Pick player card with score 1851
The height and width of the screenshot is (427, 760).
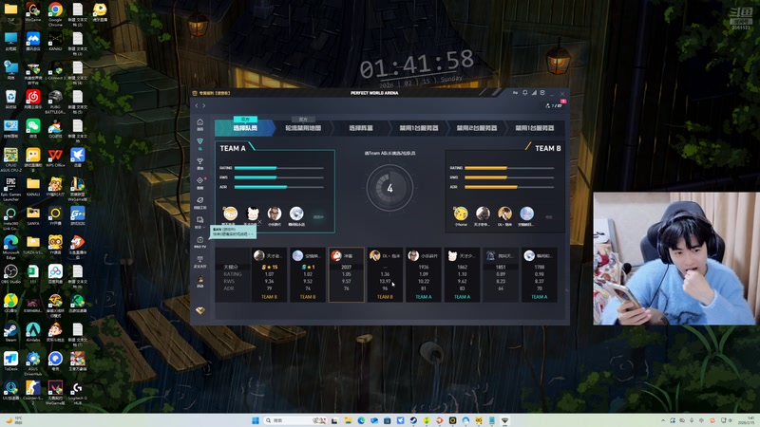[501, 275]
